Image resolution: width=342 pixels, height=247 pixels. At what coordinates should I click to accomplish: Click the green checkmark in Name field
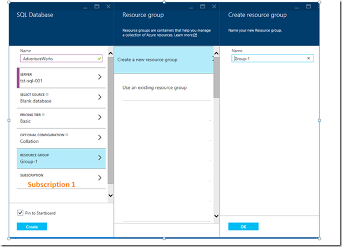pos(100,58)
